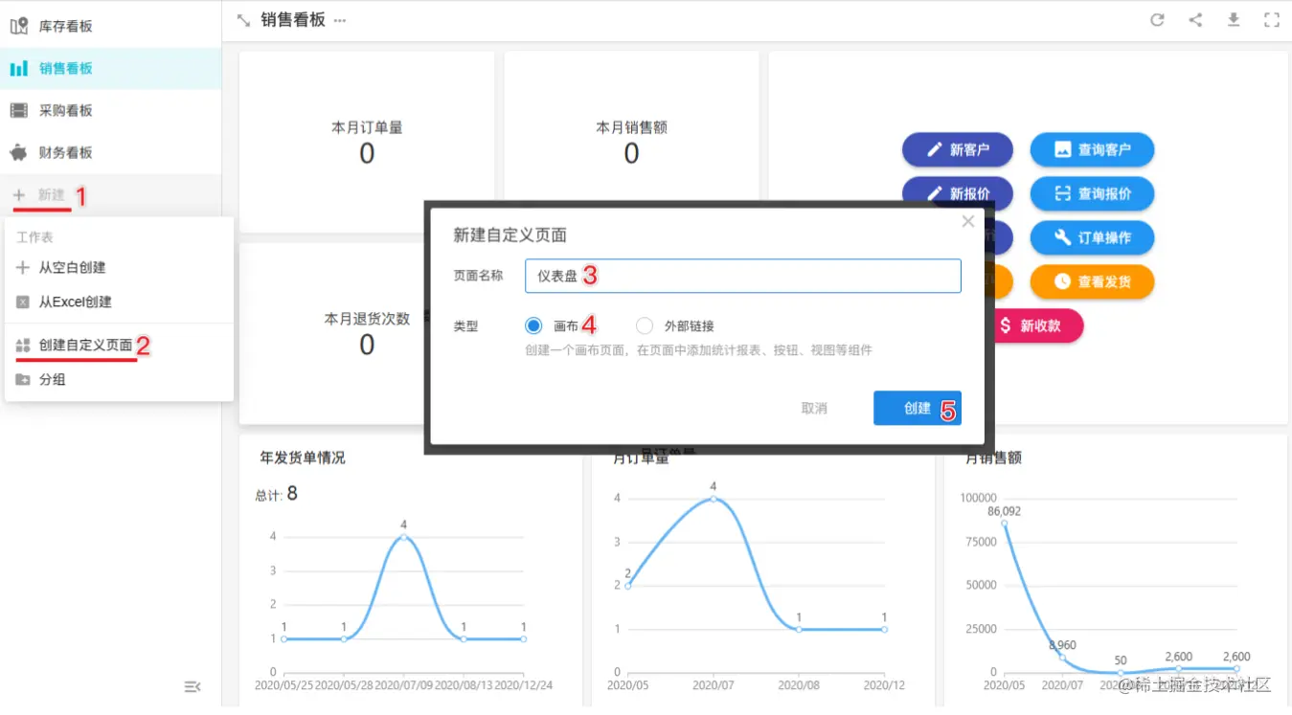Open 采购看板 in the sidebar
The width and height of the screenshot is (1292, 715).
(x=110, y=111)
